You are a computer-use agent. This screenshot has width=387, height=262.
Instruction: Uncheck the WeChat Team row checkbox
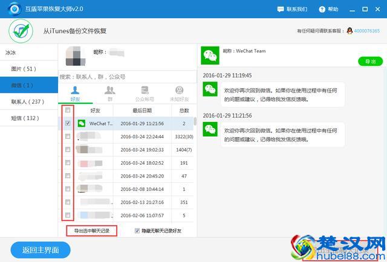click(68, 123)
